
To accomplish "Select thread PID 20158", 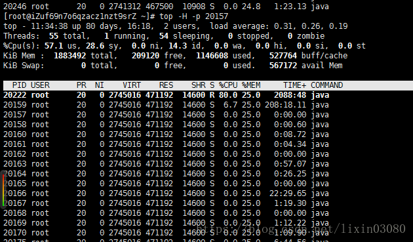I will pos(14,125).
